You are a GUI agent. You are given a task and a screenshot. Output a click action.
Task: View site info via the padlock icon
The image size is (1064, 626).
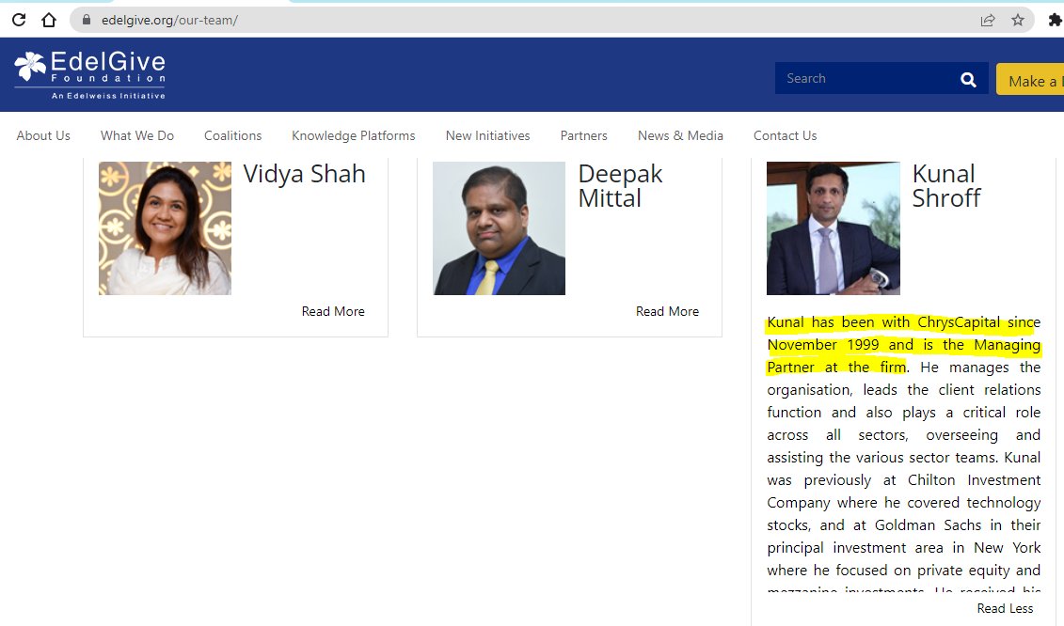click(87, 20)
